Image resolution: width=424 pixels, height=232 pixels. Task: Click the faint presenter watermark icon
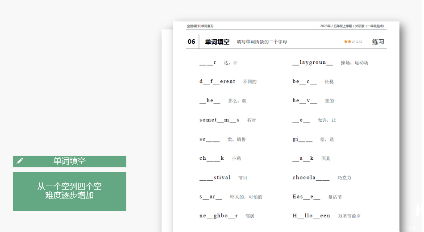point(417,211)
